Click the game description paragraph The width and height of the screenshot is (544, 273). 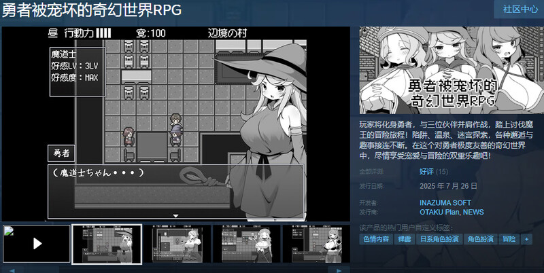pos(446,140)
